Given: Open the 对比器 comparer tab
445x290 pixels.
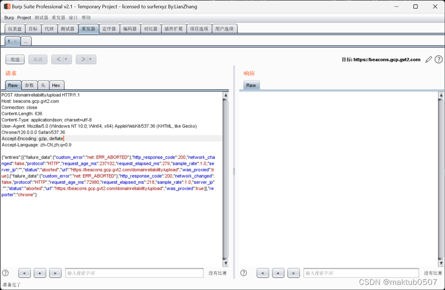Looking at the screenshot, I should pyautogui.click(x=151, y=29).
